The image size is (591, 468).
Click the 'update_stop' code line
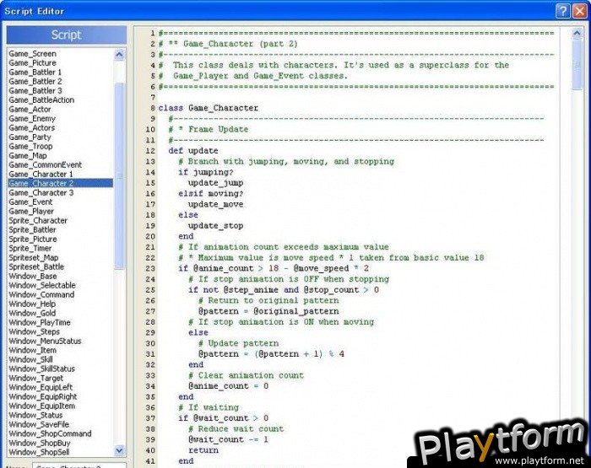(215, 226)
